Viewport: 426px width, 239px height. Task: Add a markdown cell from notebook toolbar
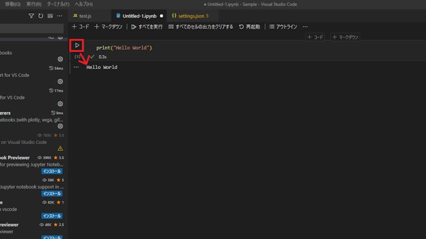tap(108, 27)
